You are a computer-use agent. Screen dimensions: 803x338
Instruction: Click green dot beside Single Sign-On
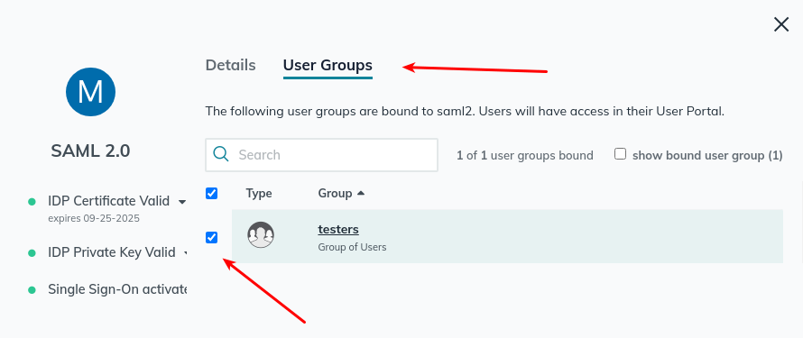click(x=32, y=290)
